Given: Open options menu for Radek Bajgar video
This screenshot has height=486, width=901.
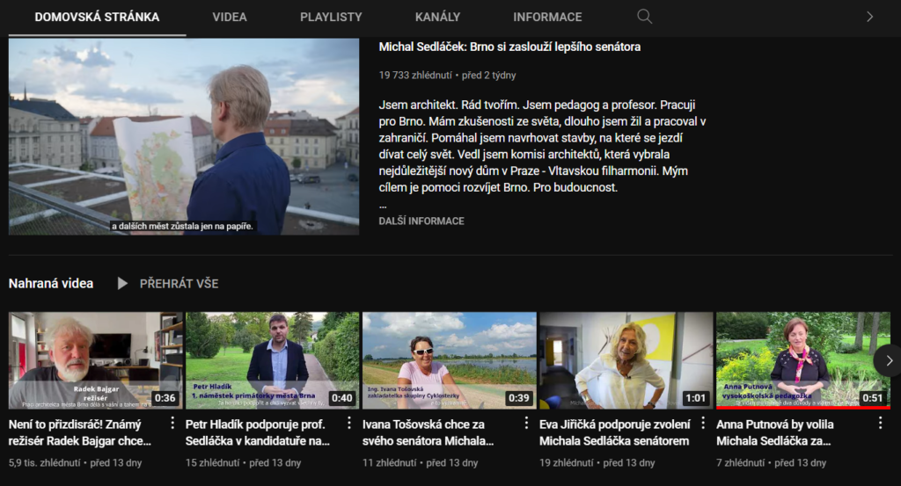Looking at the screenshot, I should [172, 424].
